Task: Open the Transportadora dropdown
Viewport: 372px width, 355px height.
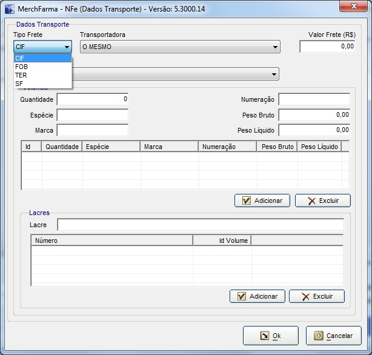Action: pyautogui.click(x=275, y=47)
